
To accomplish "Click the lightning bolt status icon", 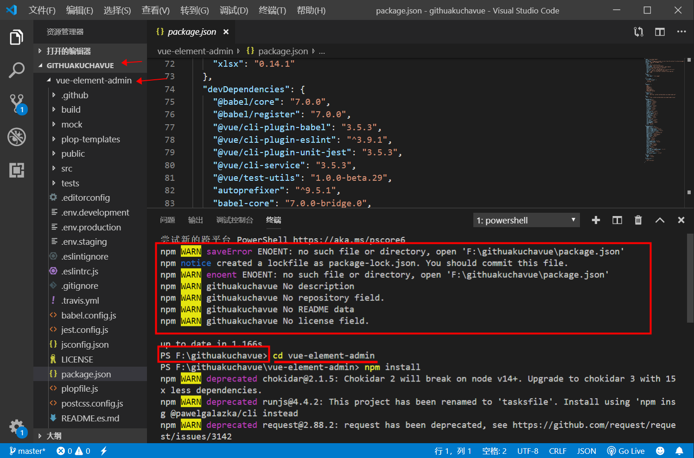I will 104,451.
